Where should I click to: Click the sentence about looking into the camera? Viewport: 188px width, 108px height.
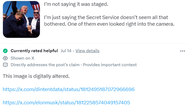coord(121,24)
